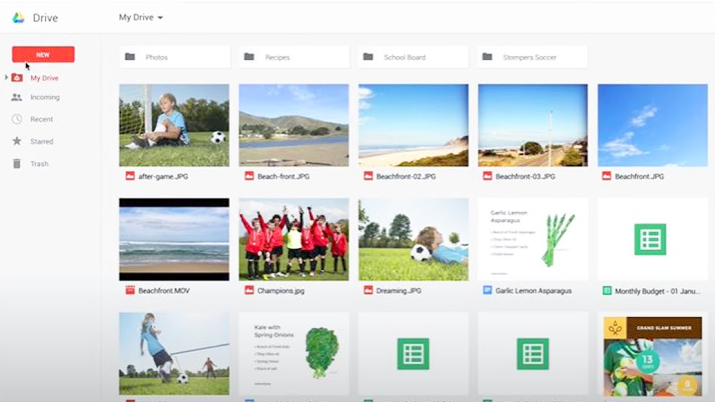Select the after-game.JPG thumbnail

click(174, 125)
